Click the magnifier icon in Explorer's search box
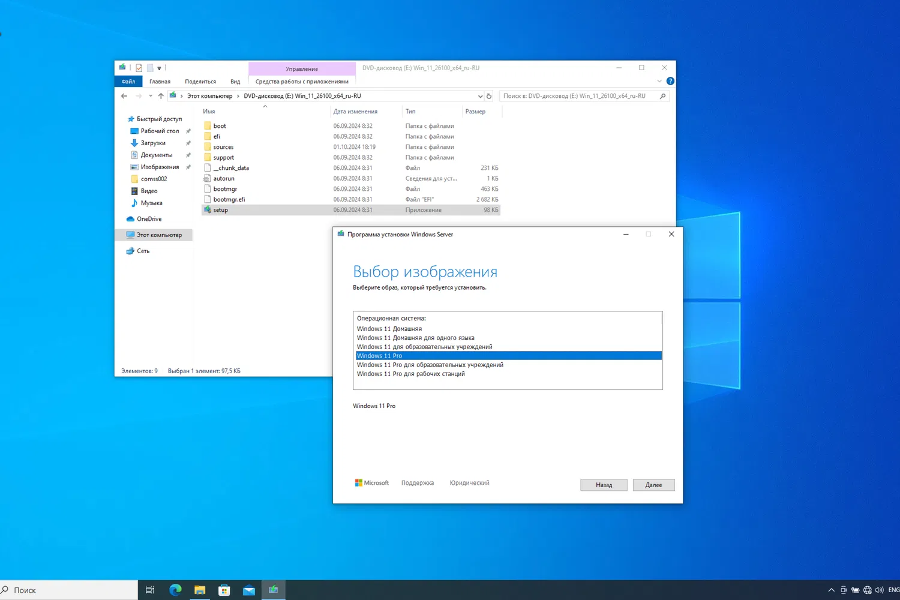This screenshot has height=600, width=900. tap(663, 96)
